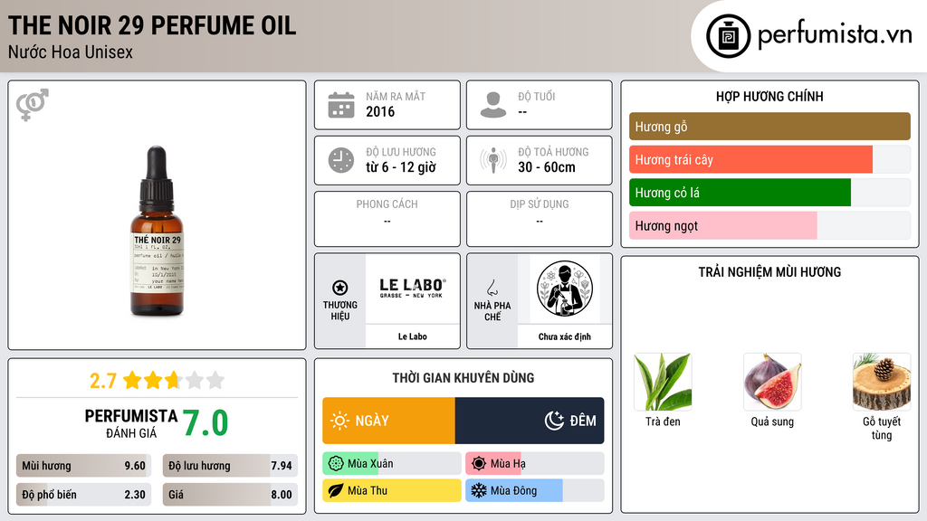Click the Phong cách card
927x521 pixels.
click(387, 219)
